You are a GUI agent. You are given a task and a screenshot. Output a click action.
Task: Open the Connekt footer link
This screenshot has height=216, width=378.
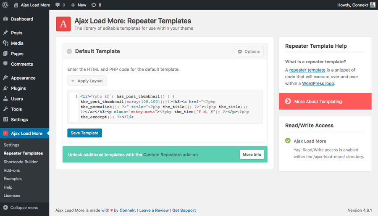(128, 210)
